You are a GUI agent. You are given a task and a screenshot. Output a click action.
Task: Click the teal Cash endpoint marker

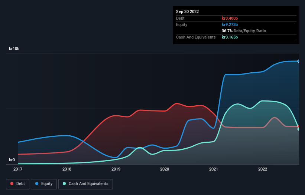299,129
